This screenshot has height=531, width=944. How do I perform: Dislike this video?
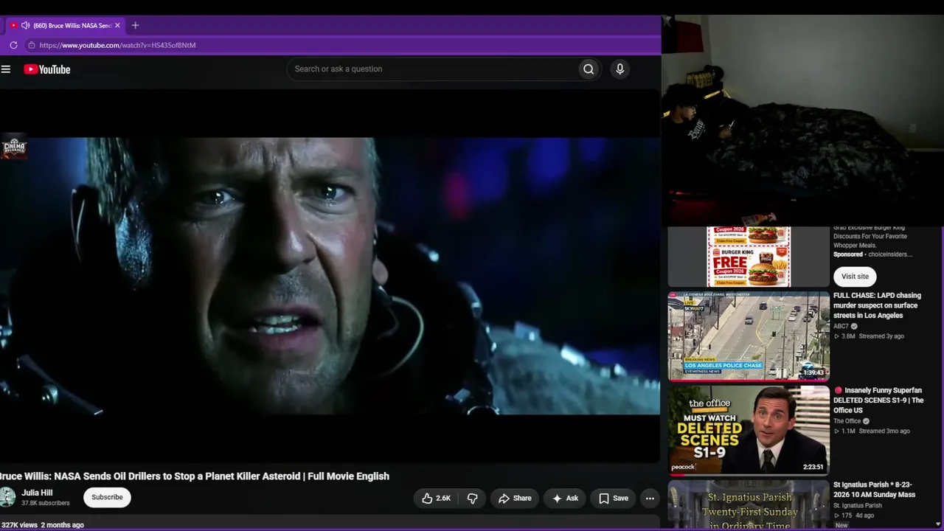(x=473, y=499)
